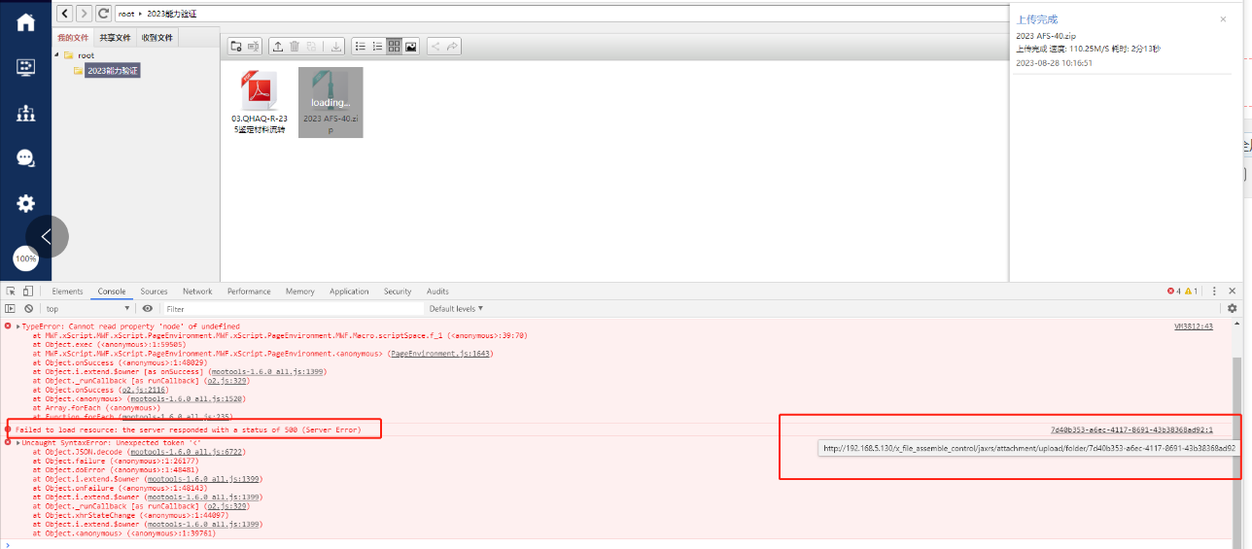Open the Sources tab in DevTools
This screenshot has height=549, width=1252.
tap(154, 292)
